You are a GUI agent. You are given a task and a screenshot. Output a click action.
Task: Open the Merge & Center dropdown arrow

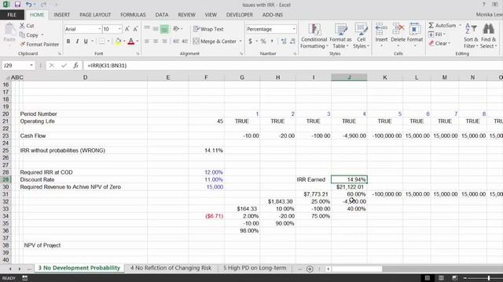coord(240,42)
